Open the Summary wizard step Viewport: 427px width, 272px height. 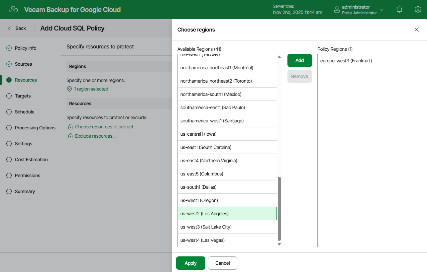tap(25, 191)
